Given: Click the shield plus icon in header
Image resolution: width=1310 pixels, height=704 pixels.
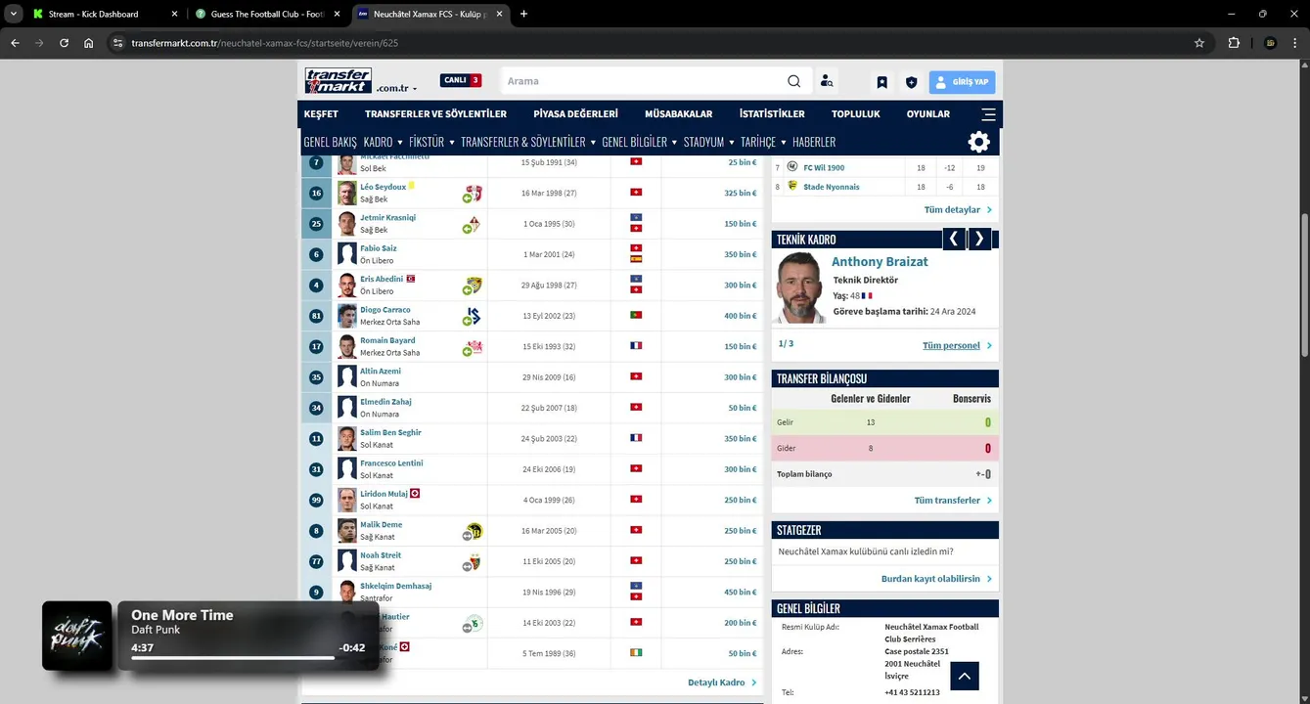Looking at the screenshot, I should coord(911,82).
